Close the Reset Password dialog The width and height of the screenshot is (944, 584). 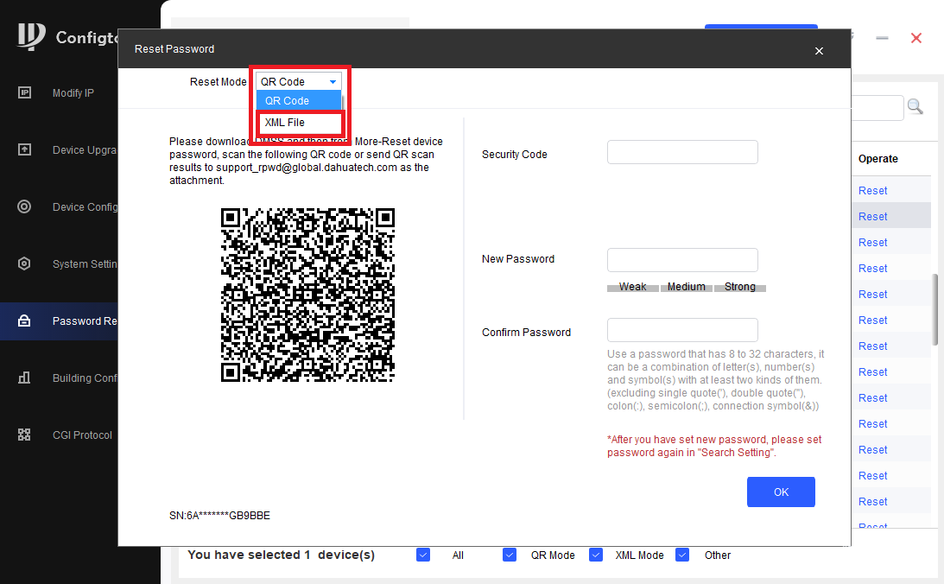pyautogui.click(x=819, y=51)
